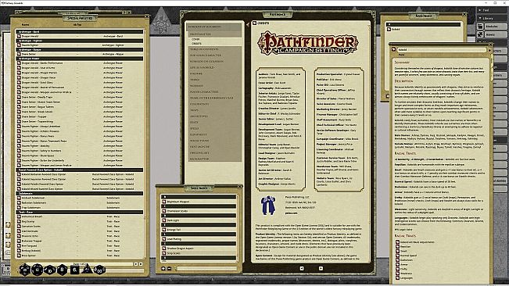Open Equipment chapter in Reference index
The image size is (509, 286).
pyautogui.click(x=215, y=134)
